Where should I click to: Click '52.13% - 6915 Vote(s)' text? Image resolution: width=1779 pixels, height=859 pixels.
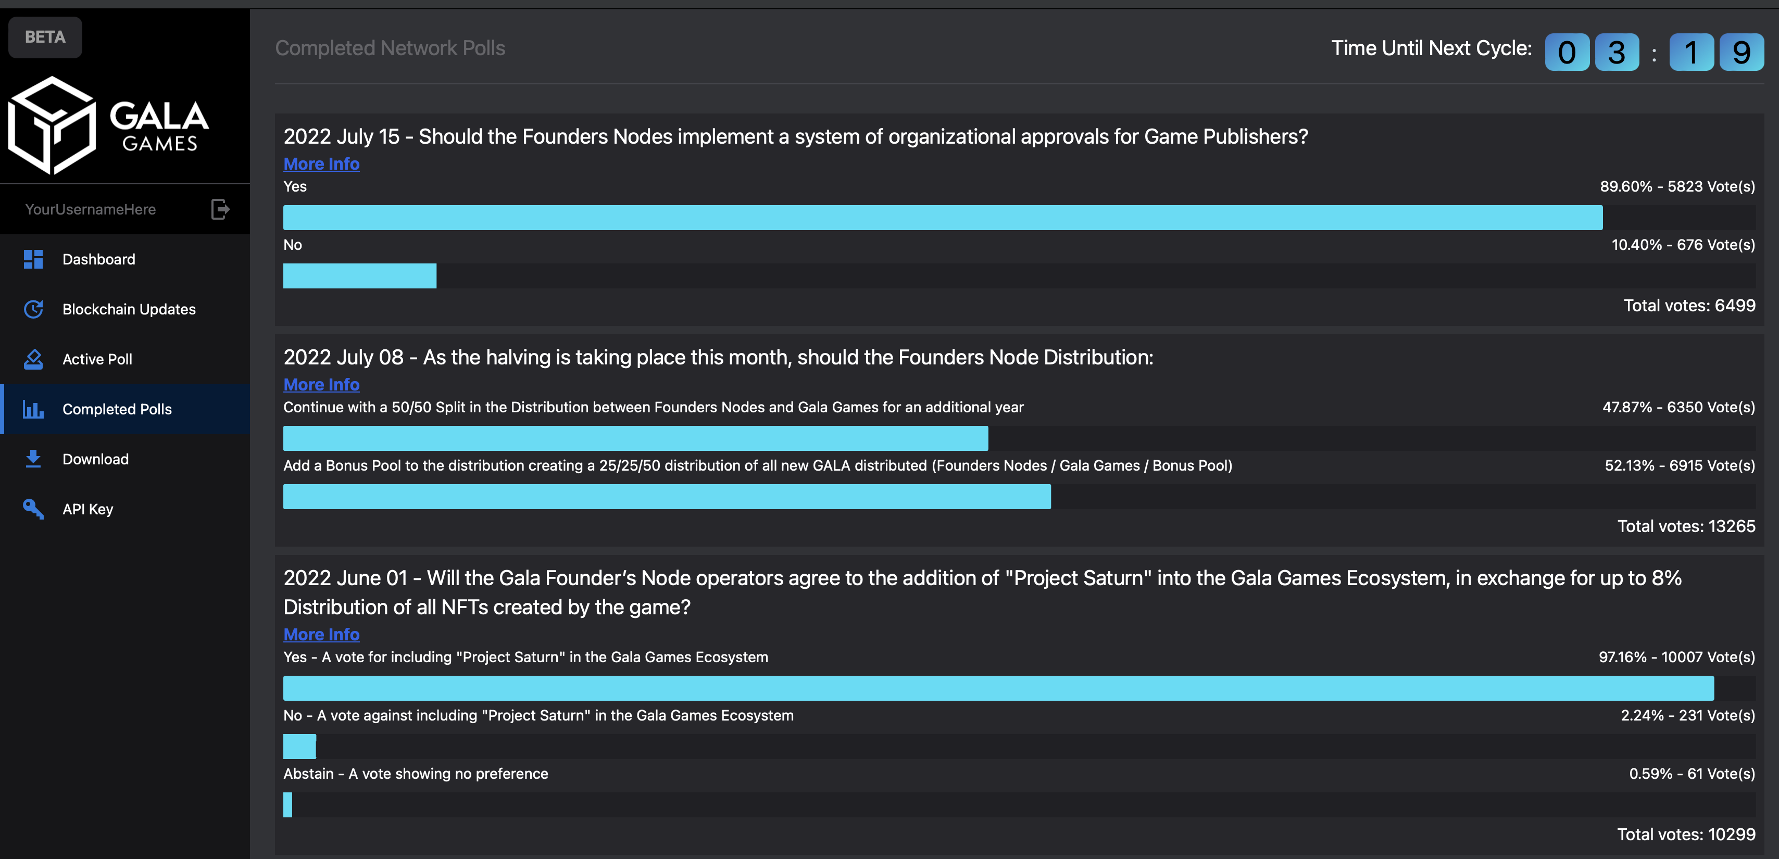(1680, 465)
